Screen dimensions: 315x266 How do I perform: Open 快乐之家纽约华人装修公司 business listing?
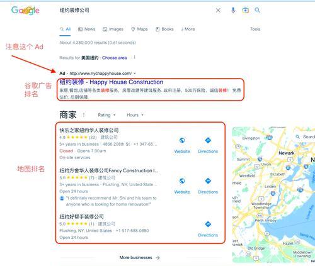click(89, 130)
